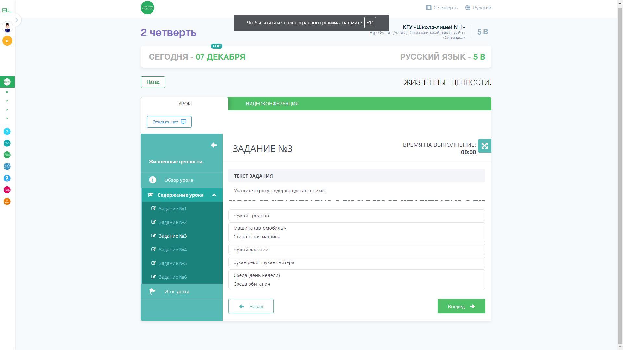Image resolution: width=623 pixels, height=350 pixels.
Task: Select answer "рукав реки - рукав свитера"
Action: click(x=357, y=262)
